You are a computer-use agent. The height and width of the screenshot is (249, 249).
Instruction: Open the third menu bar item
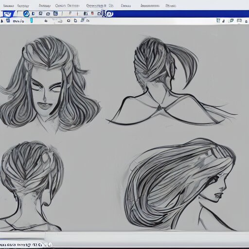[45, 6]
